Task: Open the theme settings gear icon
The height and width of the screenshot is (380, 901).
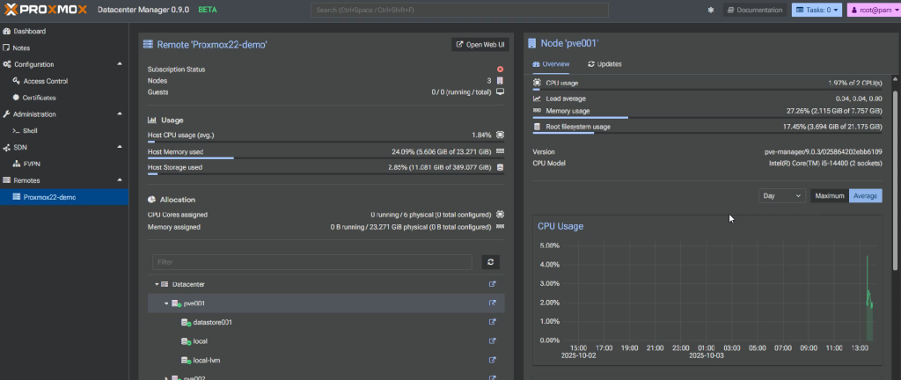Action: pyautogui.click(x=711, y=10)
